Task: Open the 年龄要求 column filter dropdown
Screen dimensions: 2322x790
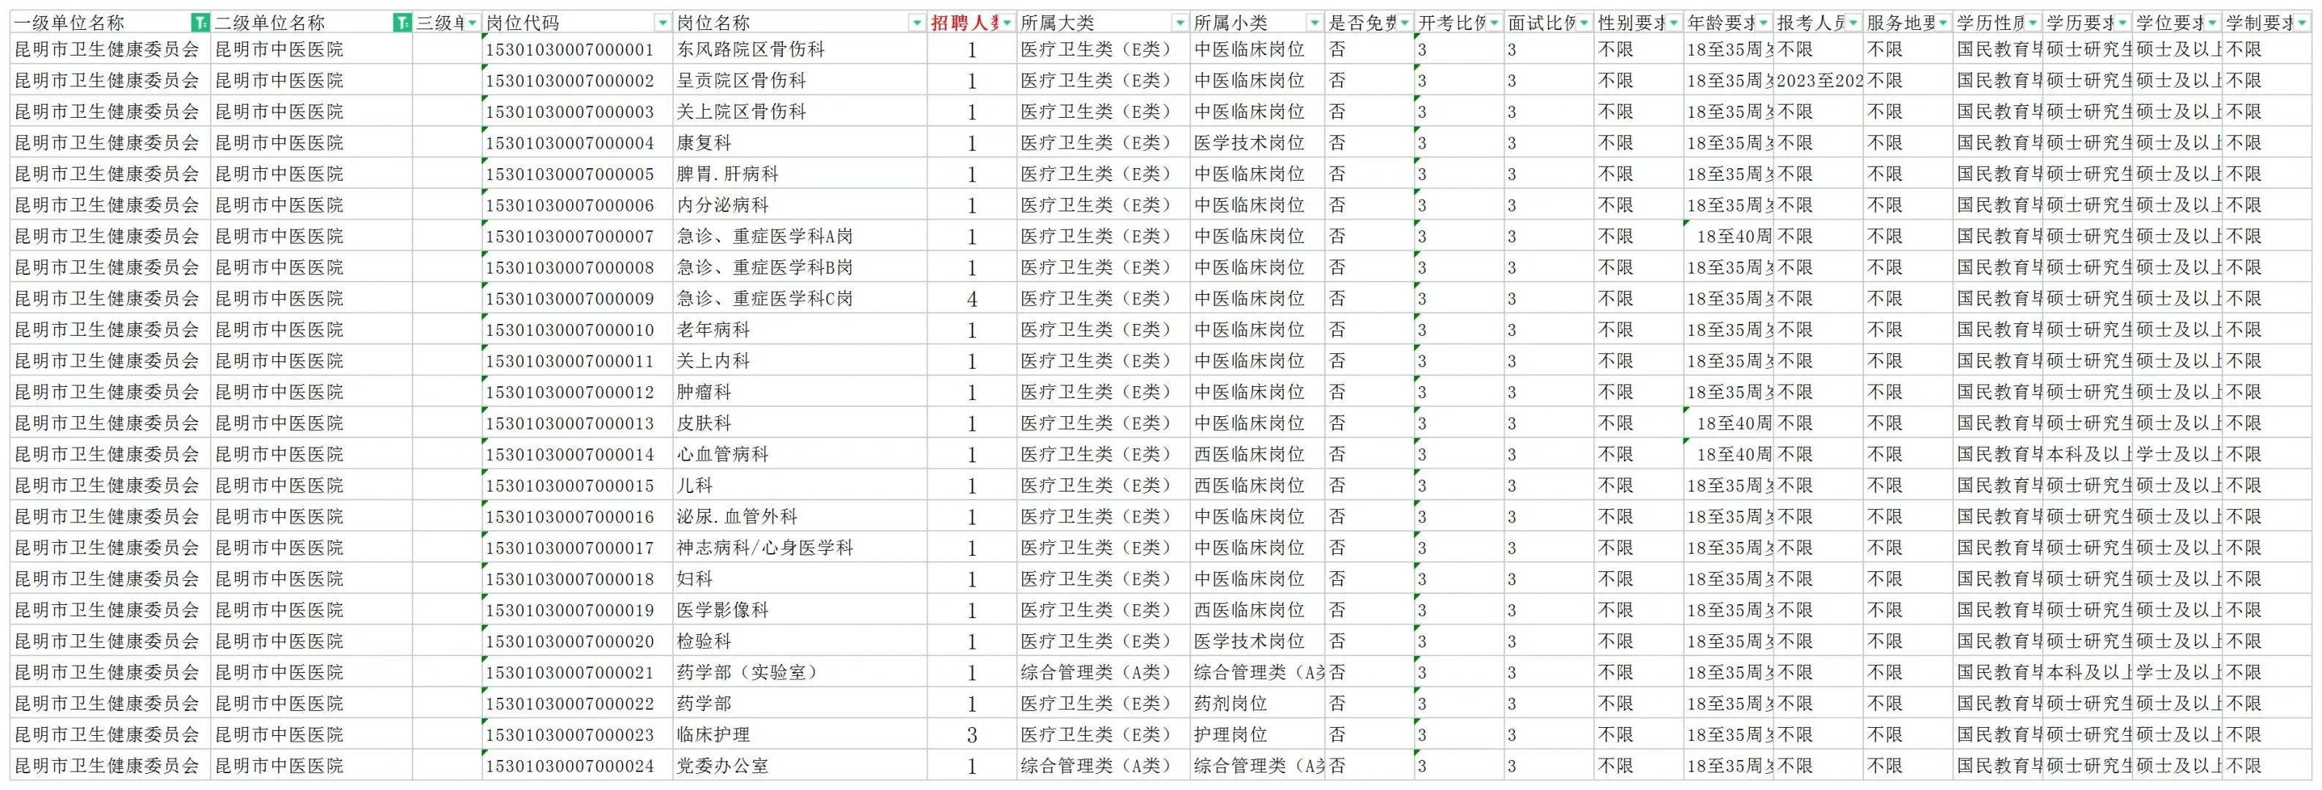Action: [x=1764, y=23]
